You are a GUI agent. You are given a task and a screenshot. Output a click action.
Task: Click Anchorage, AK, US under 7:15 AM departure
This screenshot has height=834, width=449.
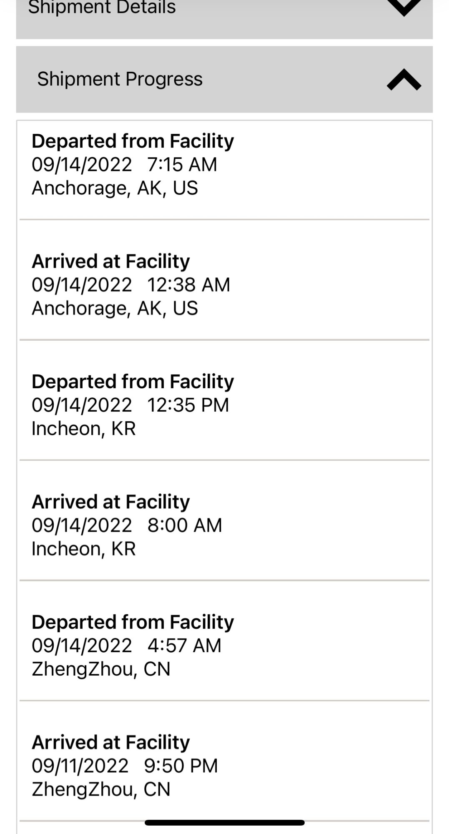point(115,188)
